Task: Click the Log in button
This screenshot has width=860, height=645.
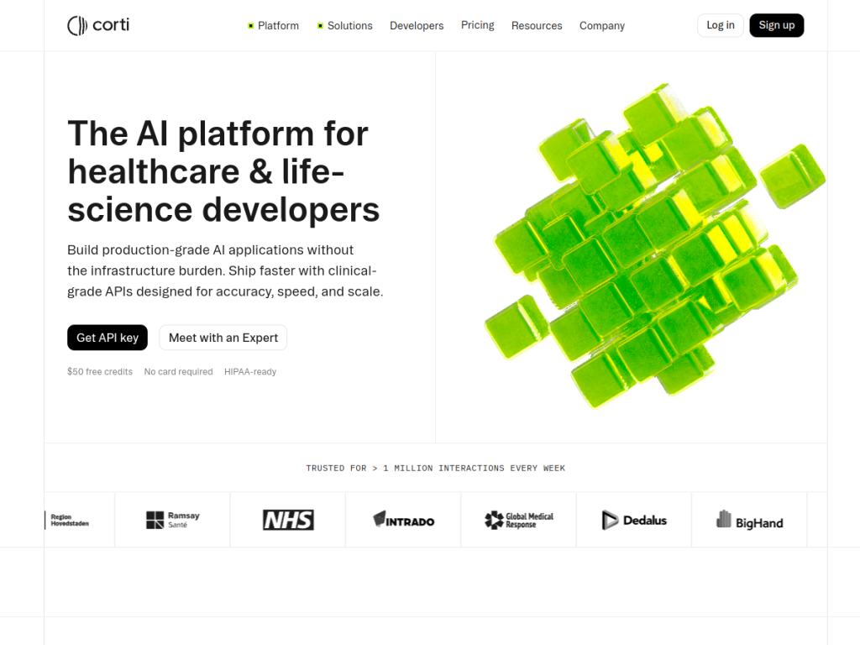Action: coord(720,25)
